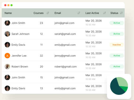Open Robert Brown's avatar photo
Viewport: 134px width, 100px height.
[7, 66]
